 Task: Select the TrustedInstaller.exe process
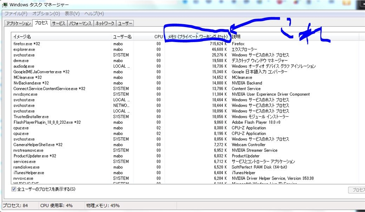185,117
